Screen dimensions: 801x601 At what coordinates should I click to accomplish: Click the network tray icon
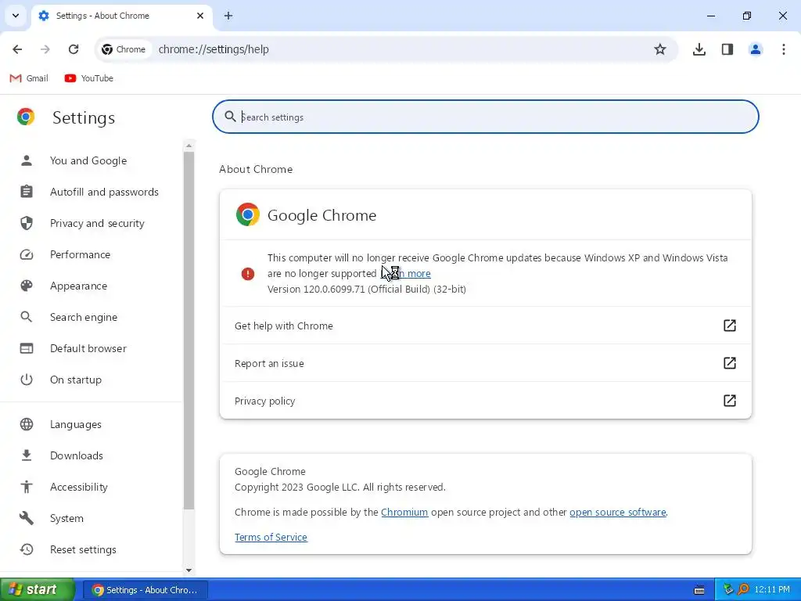click(x=728, y=590)
